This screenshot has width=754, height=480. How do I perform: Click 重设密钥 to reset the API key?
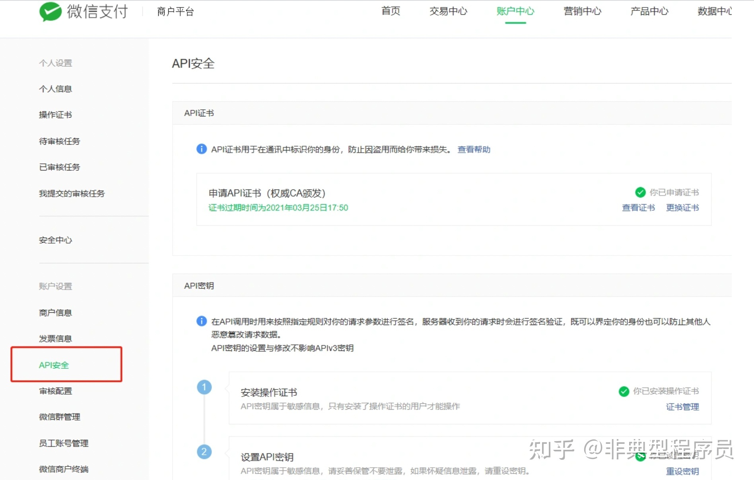682,472
